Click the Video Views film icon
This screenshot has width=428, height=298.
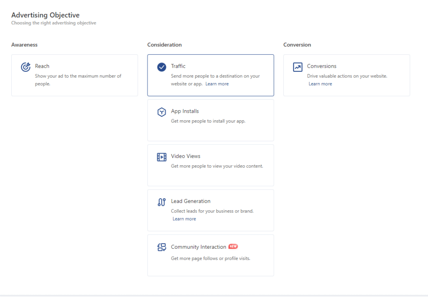(x=162, y=157)
